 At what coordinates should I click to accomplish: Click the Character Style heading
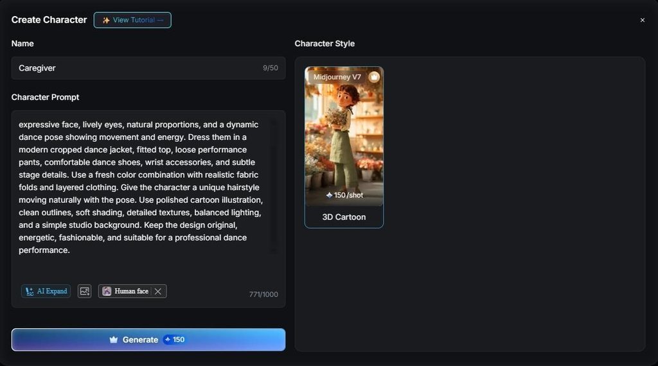[325, 44]
